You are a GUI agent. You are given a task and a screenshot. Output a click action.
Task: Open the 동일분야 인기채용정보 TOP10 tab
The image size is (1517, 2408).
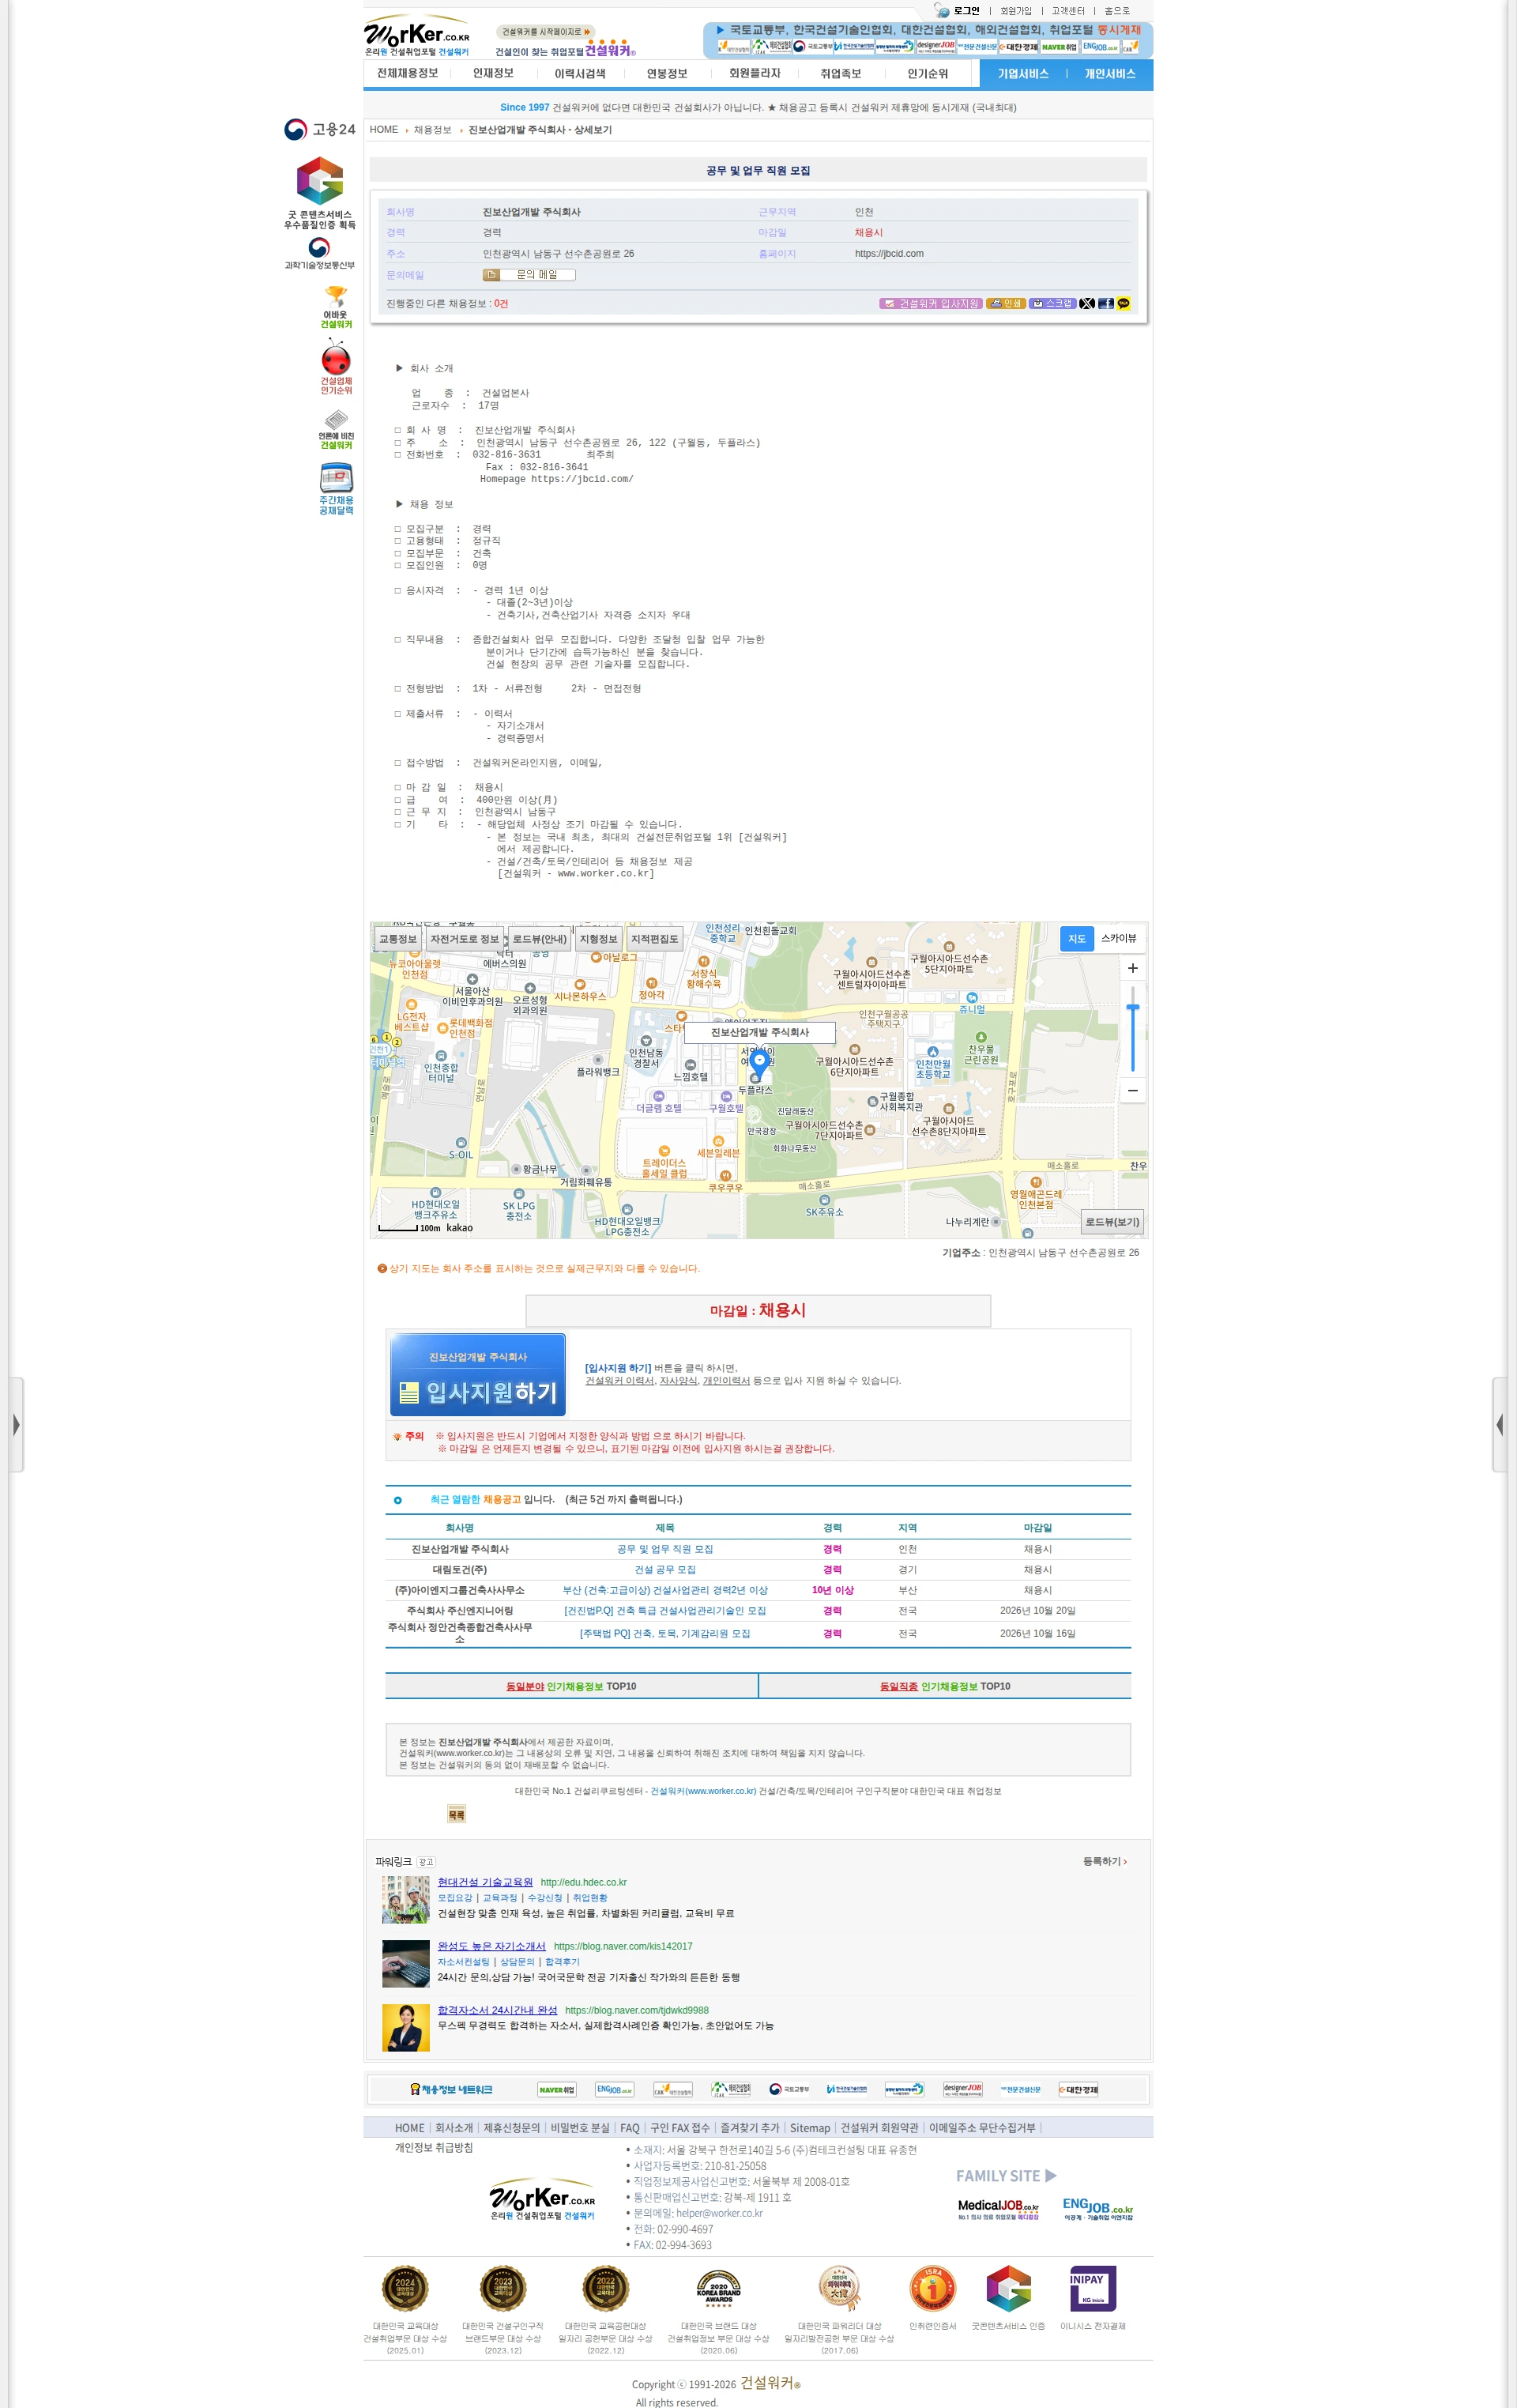coord(571,1686)
